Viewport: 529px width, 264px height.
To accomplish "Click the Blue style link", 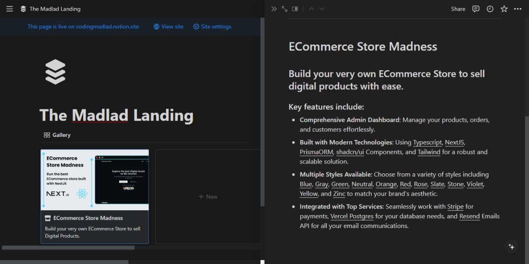I will [x=306, y=184].
